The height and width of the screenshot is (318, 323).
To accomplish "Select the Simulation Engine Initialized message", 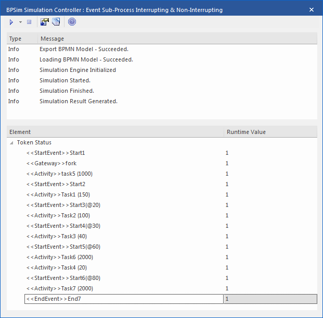I will (x=77, y=70).
